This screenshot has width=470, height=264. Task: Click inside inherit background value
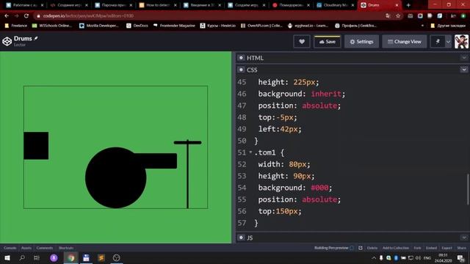(326, 94)
